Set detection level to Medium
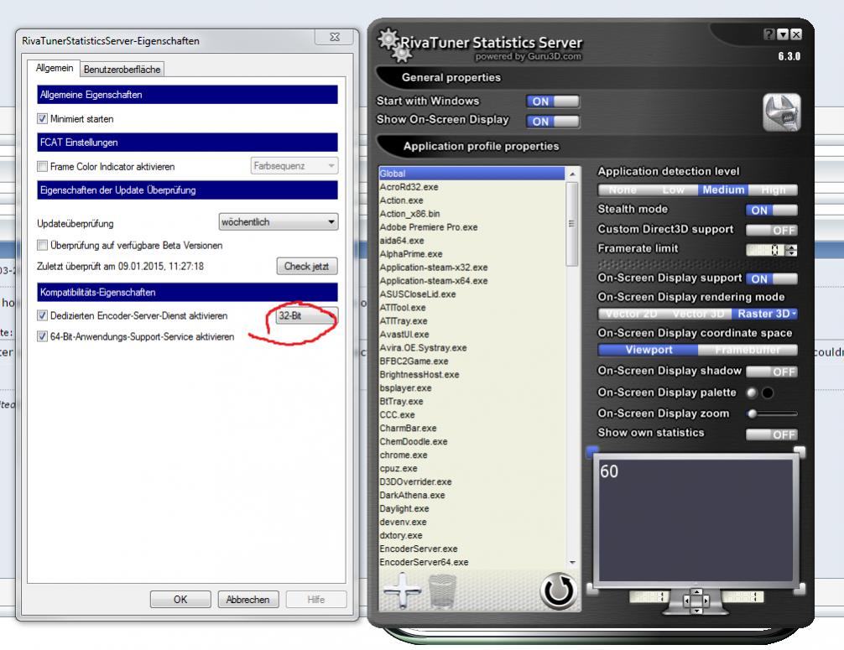Viewport: 844px width, 650px height. (x=723, y=190)
